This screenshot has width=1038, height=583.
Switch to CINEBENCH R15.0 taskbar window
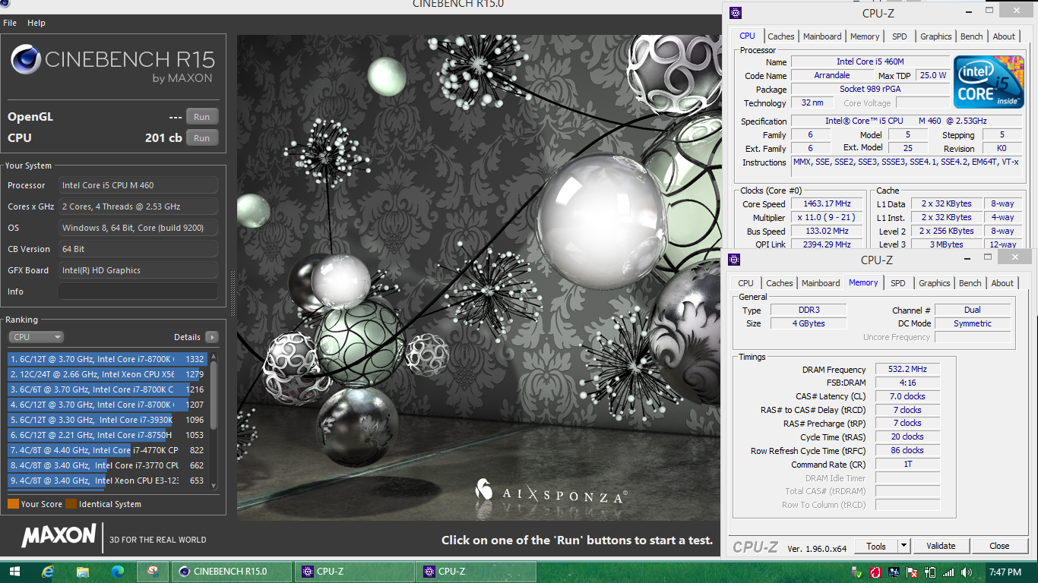[231, 572]
